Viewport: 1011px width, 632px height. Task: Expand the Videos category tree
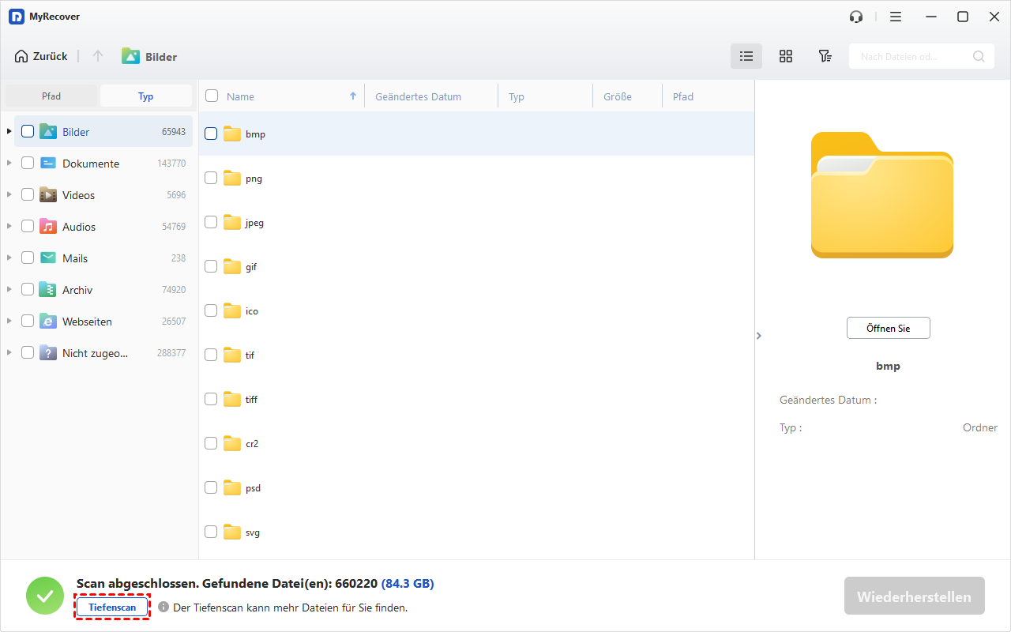click(9, 195)
